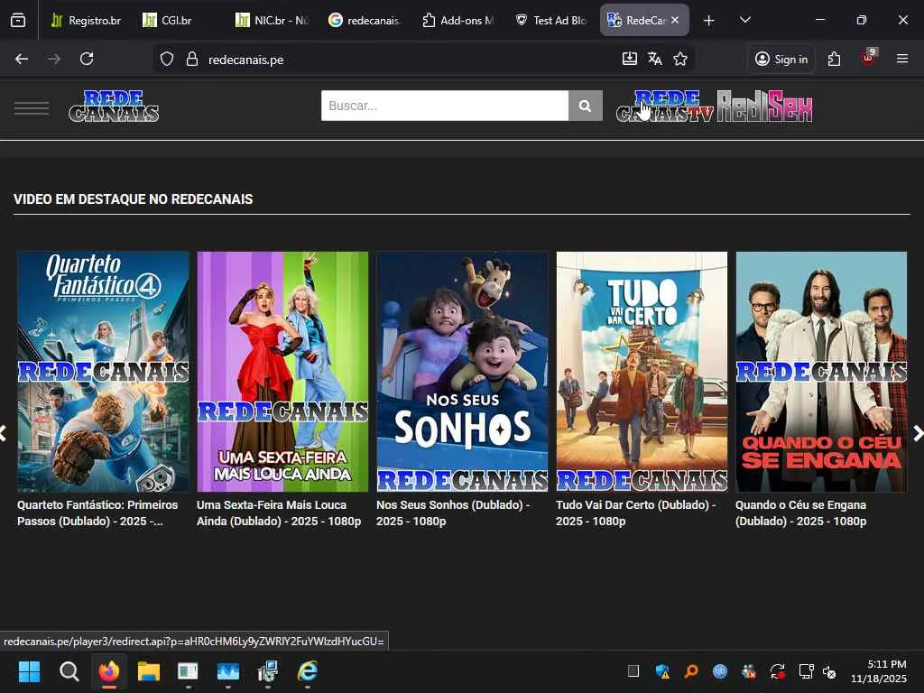Go back to the previous page
This screenshot has width=924, height=693.
(x=22, y=59)
